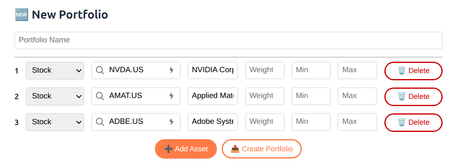Click the Min field for AMAT.US
458x167 pixels.
pyautogui.click(x=311, y=96)
